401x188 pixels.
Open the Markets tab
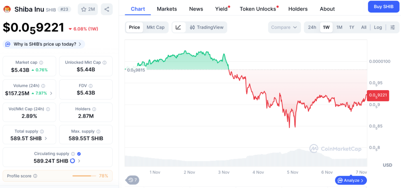tap(167, 9)
